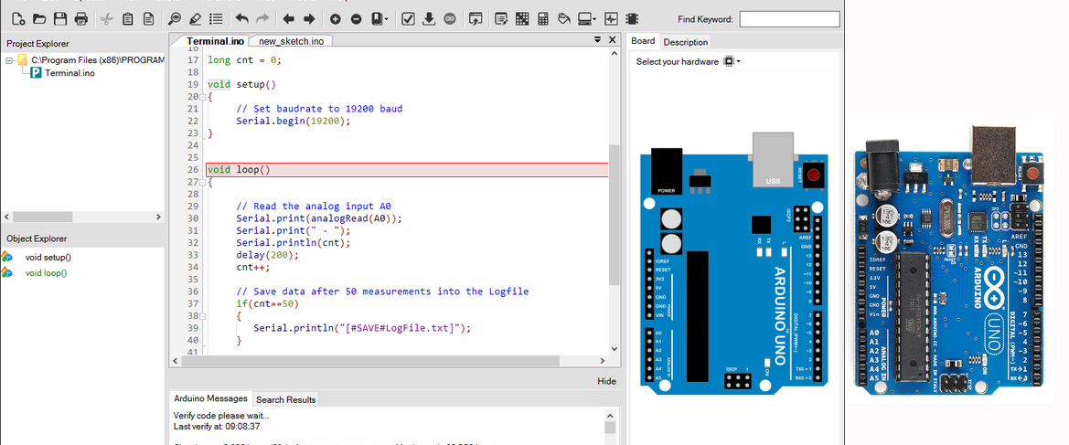Collapse the setup() code fold at line 20
The width and height of the screenshot is (1069, 445).
coord(202,96)
